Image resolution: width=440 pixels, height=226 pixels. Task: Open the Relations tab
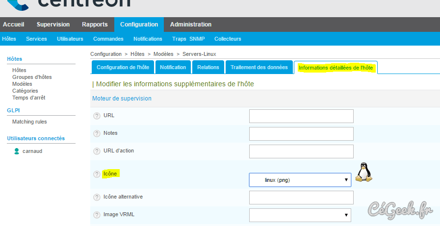coord(208,67)
